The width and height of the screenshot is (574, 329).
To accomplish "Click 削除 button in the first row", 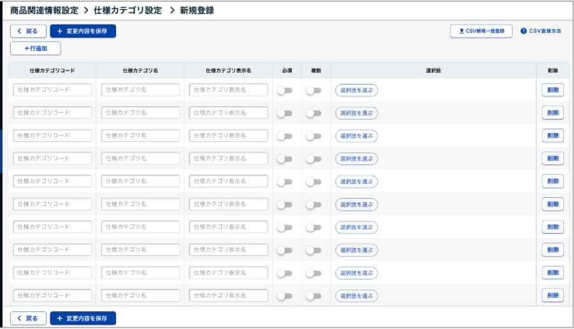I will pyautogui.click(x=552, y=90).
